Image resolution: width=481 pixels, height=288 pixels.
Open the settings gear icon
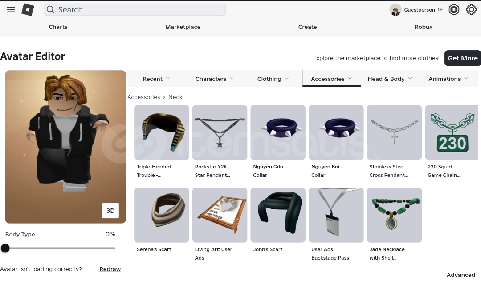coord(471,9)
